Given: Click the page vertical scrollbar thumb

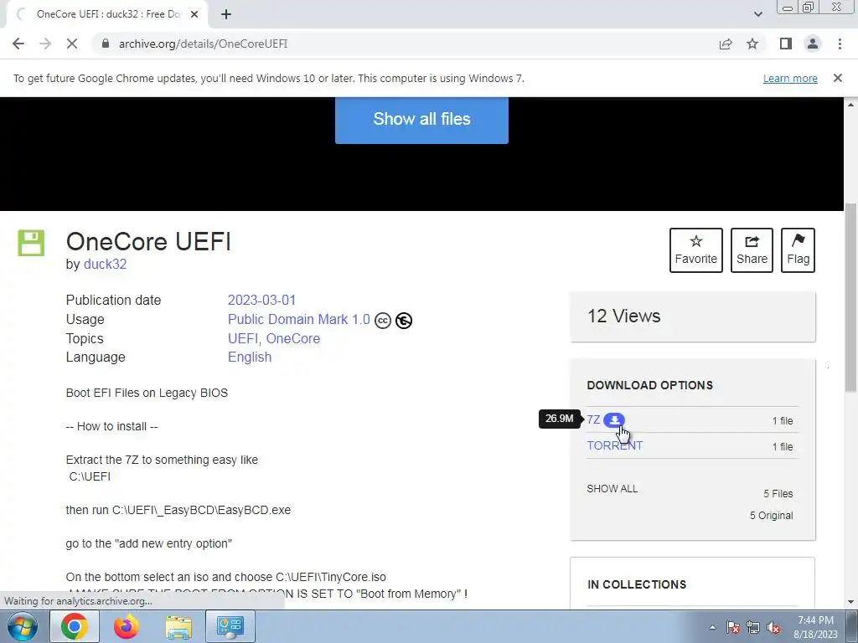Looking at the screenshot, I should (x=850, y=297).
